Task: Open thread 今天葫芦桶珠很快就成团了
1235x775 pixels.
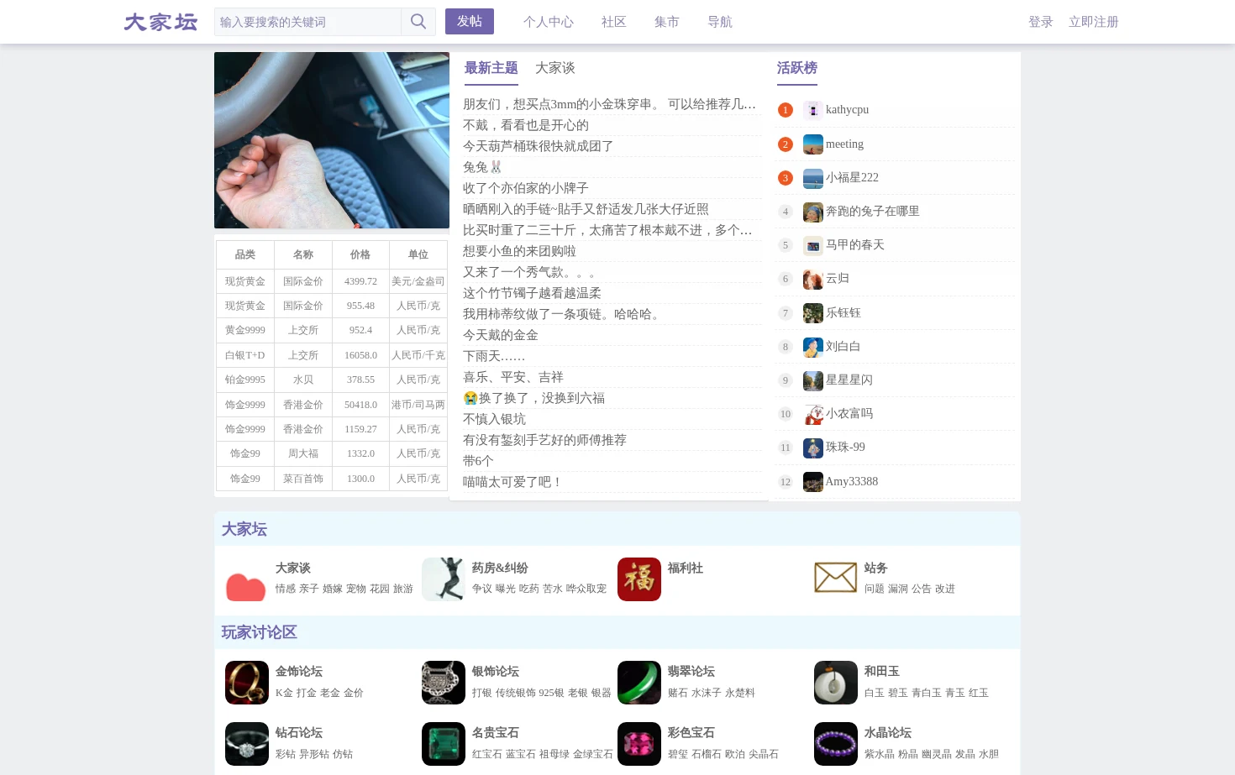Action: tap(538, 146)
